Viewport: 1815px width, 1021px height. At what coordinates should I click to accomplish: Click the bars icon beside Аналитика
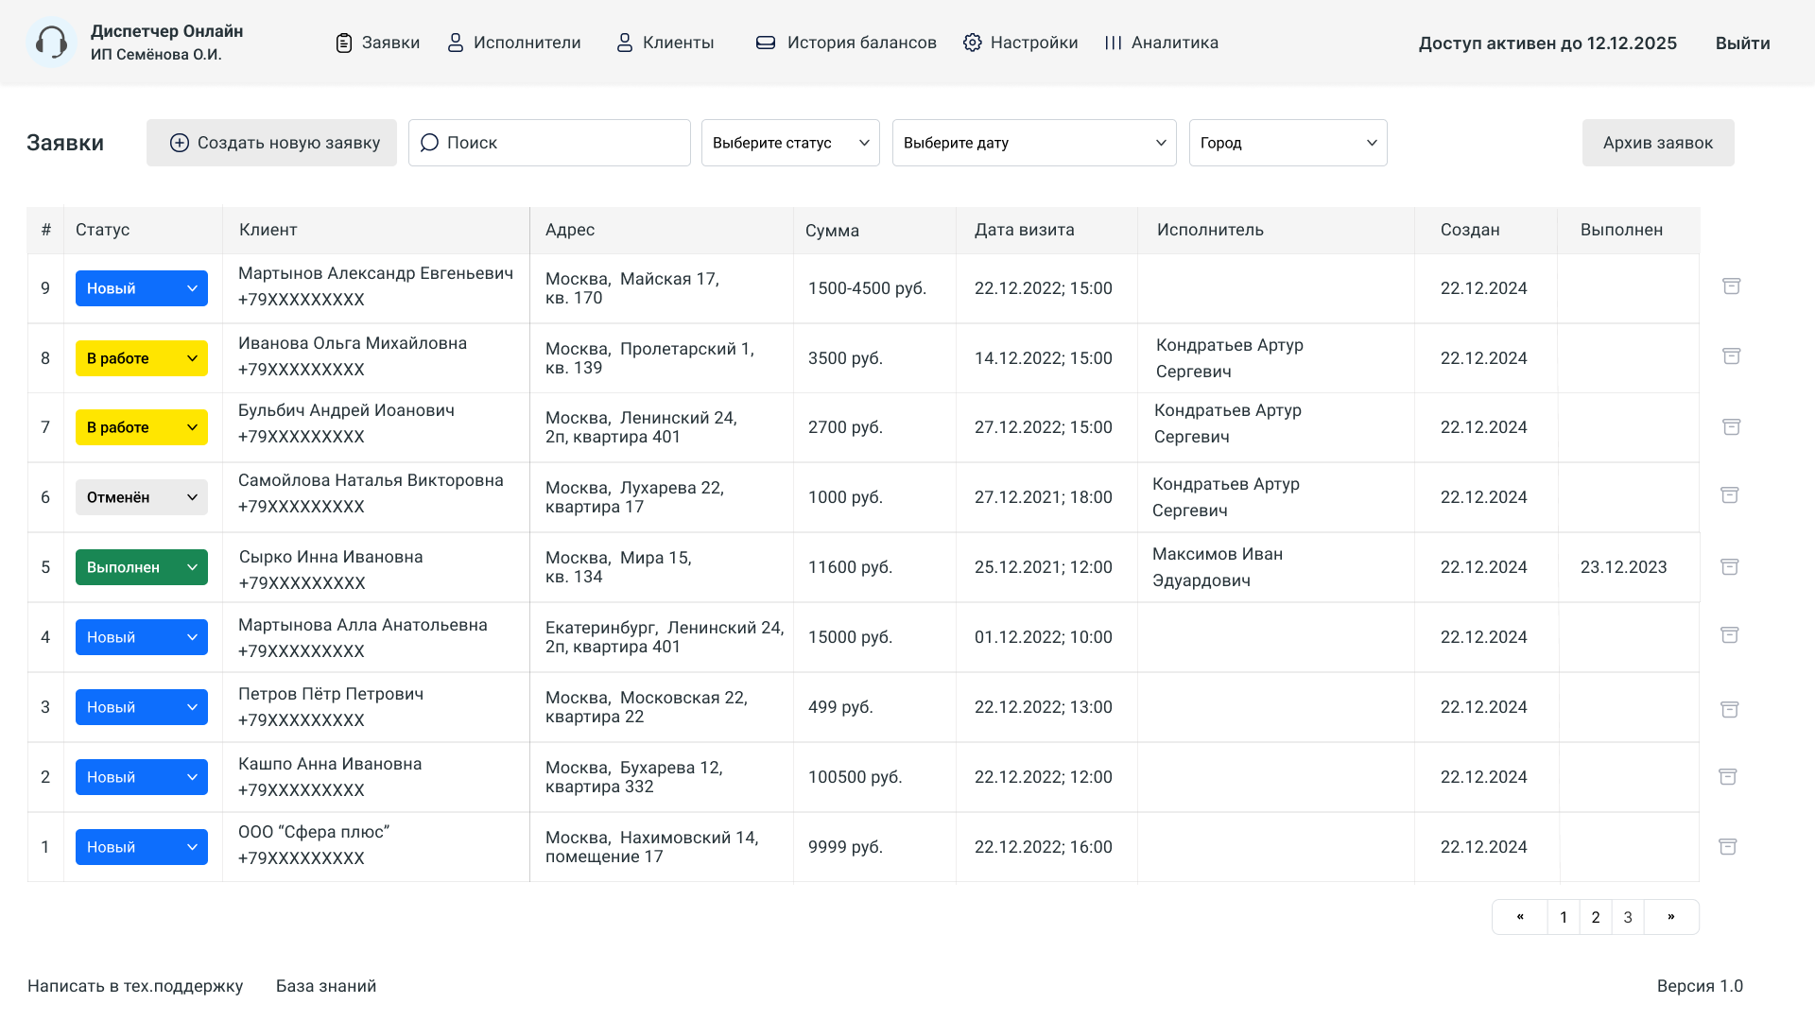(x=1113, y=43)
